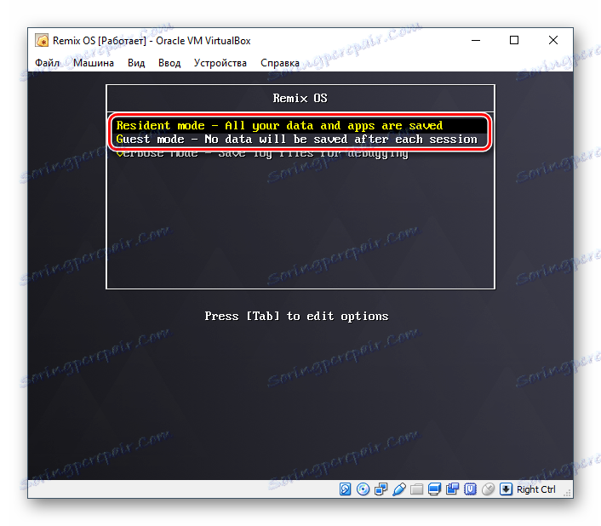Open the Файл menu
The image size is (601, 526).
pyautogui.click(x=47, y=63)
